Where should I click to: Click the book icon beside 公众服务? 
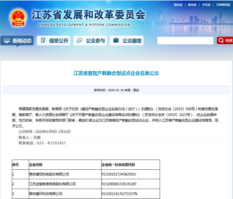(116, 40)
